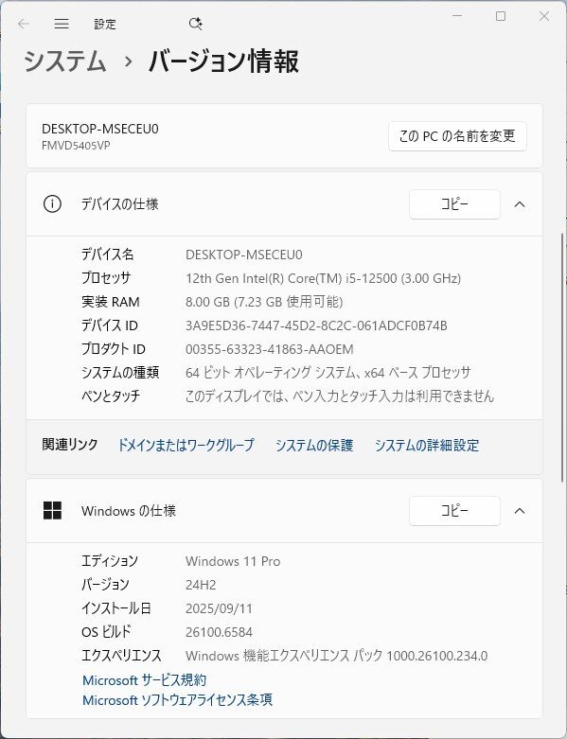Viewport: 567px width, 739px height.
Task: Click the デバイス名 label
Action: [x=108, y=255]
